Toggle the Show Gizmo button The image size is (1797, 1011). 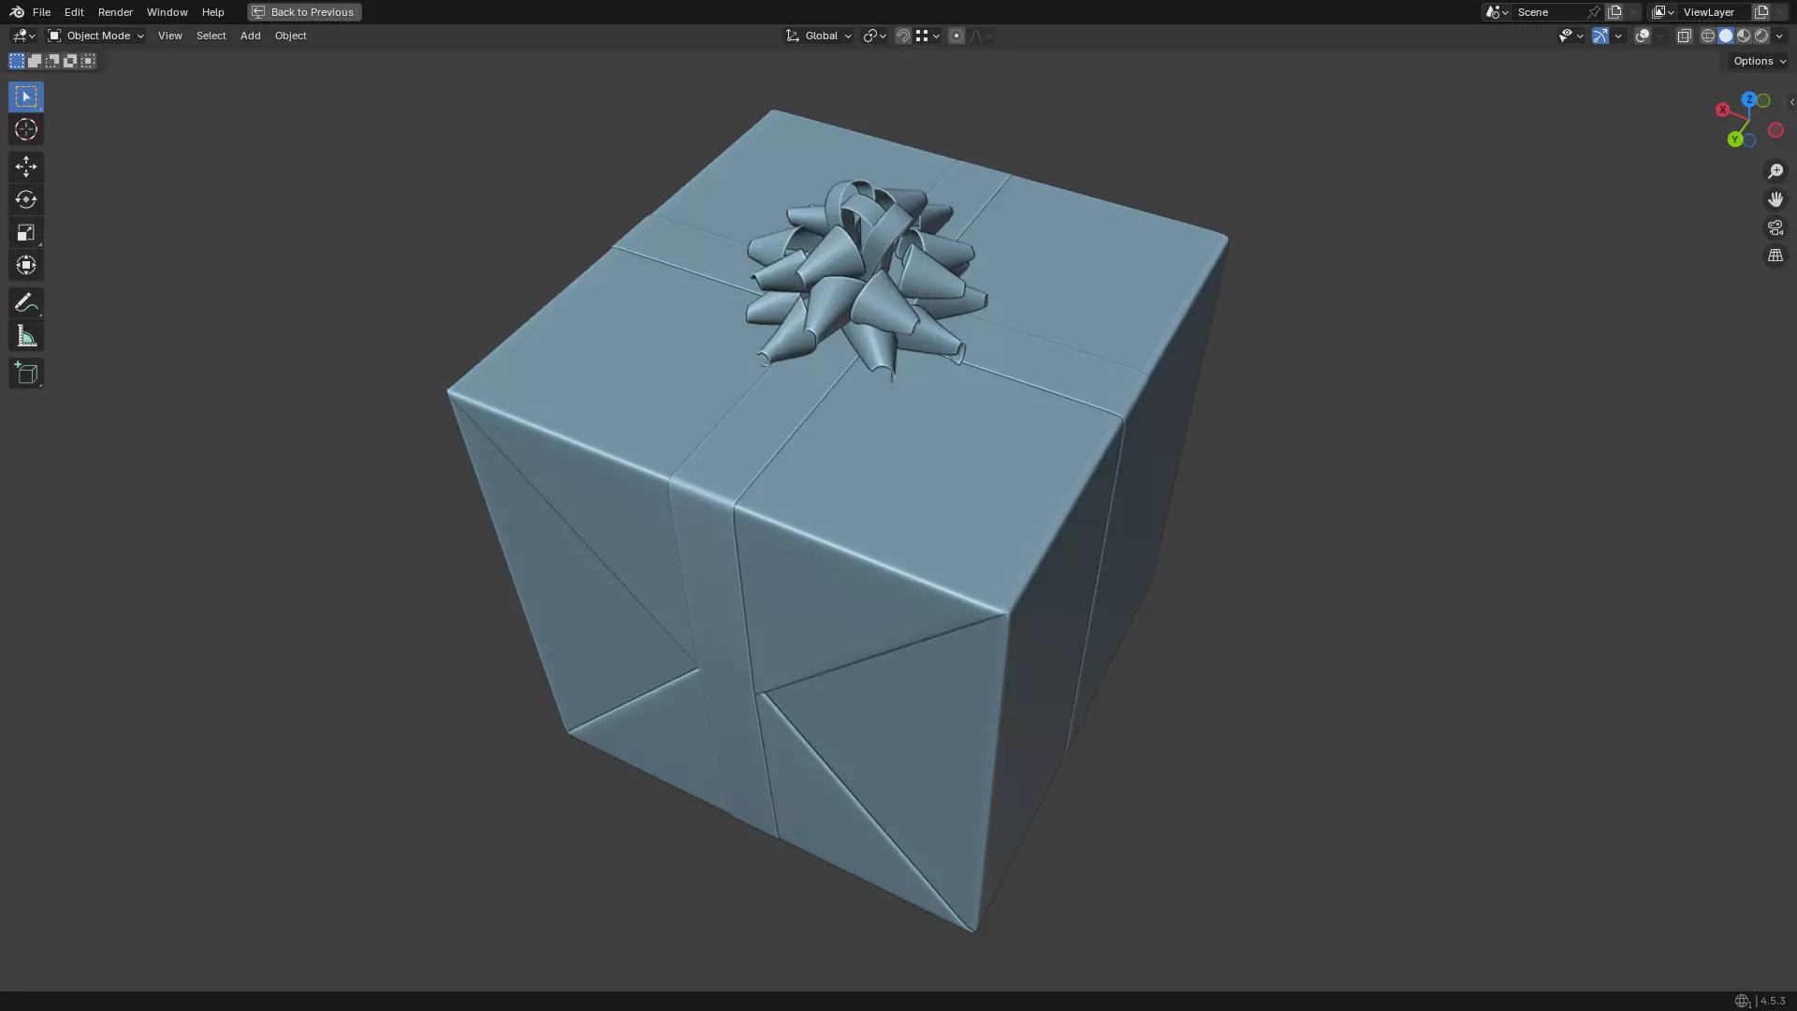[x=1600, y=36]
